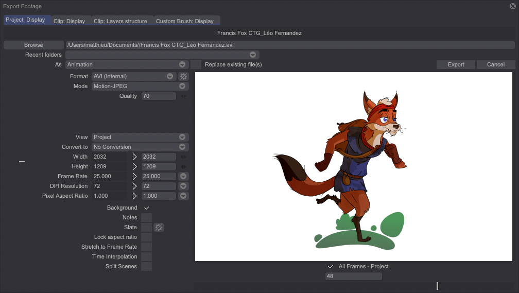Viewport: 519px width, 293px height.
Task: Click the export Pixel Aspect Ratio field
Action: 159,196
